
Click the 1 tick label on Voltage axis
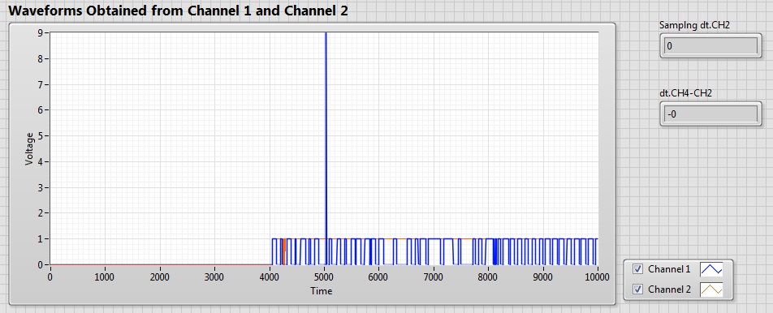[41, 238]
